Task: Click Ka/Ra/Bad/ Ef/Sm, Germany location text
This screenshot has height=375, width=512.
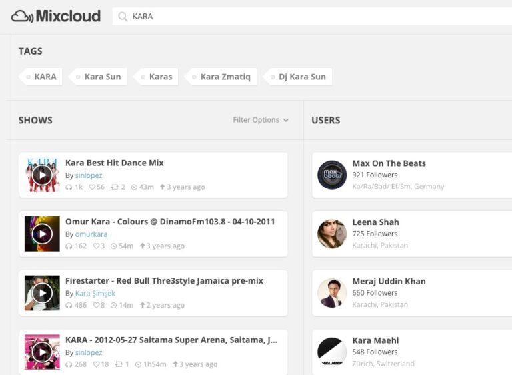Action: 398,187
